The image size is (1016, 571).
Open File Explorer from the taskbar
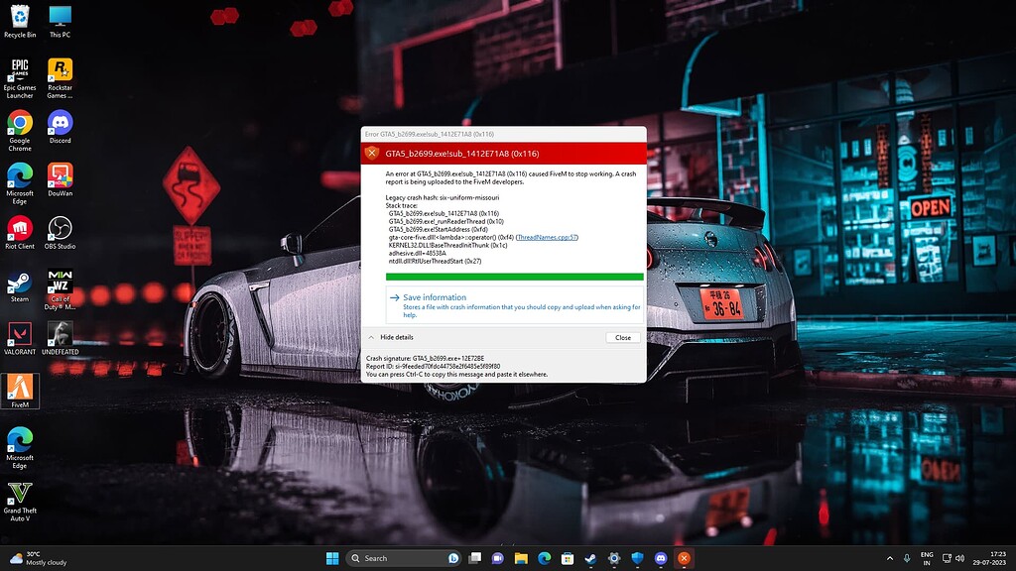click(521, 558)
